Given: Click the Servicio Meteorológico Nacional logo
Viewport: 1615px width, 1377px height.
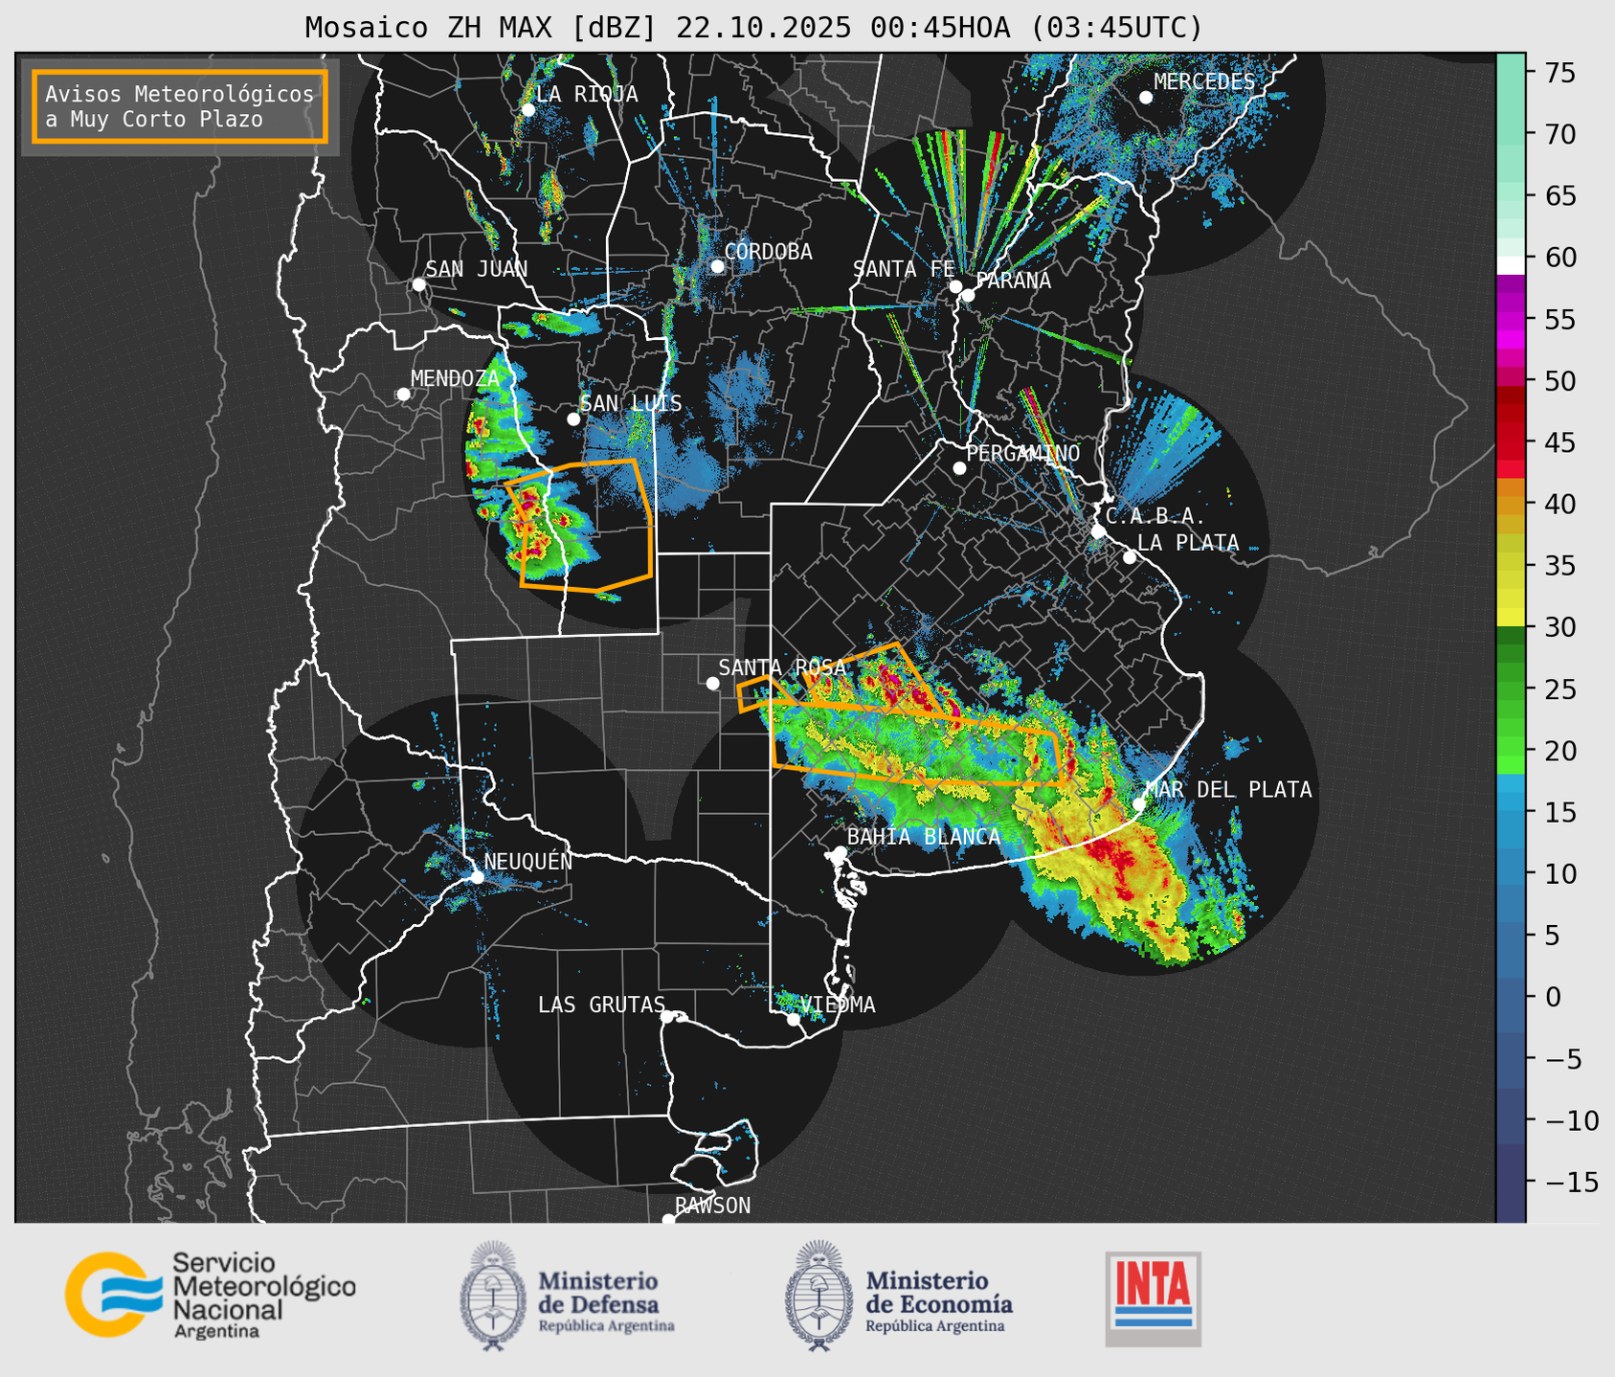Looking at the screenshot, I should click(211, 1295).
